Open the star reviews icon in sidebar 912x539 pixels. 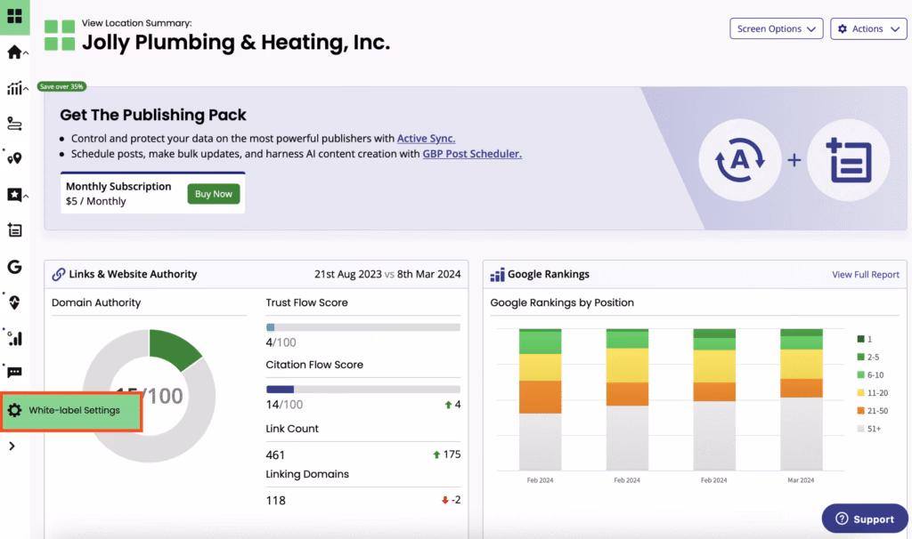coord(14,195)
